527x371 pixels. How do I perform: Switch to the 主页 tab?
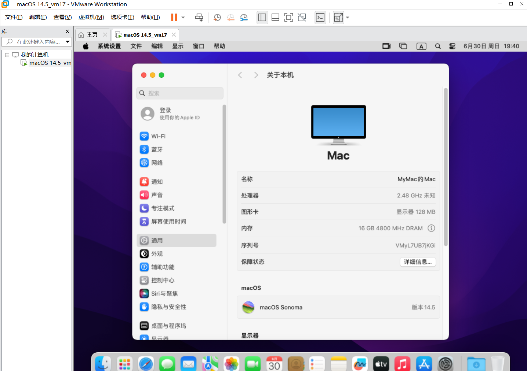[x=88, y=35]
